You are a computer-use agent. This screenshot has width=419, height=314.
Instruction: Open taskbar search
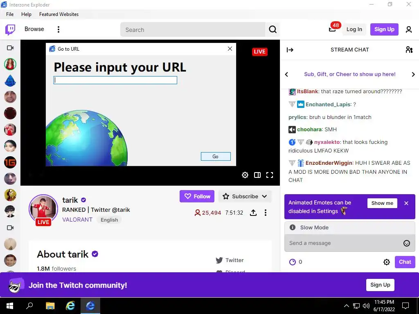point(29,306)
